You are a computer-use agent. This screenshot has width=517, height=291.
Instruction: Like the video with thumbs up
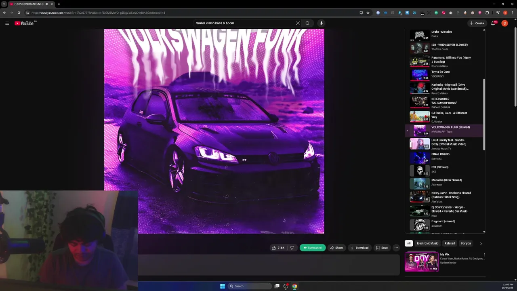click(x=278, y=248)
